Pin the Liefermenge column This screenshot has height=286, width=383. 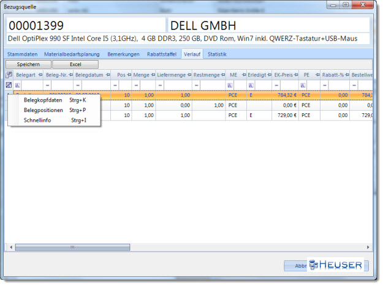pos(189,75)
